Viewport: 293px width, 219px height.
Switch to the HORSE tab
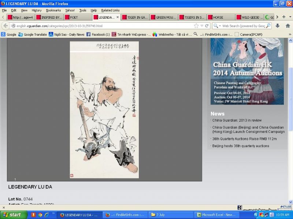[x=220, y=17]
